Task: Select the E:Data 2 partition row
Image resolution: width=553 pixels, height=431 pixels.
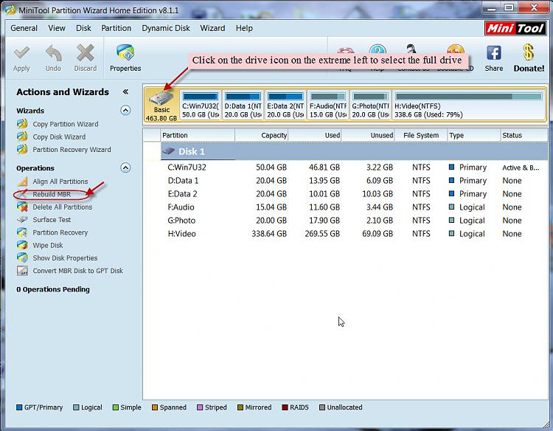Action: (x=354, y=194)
